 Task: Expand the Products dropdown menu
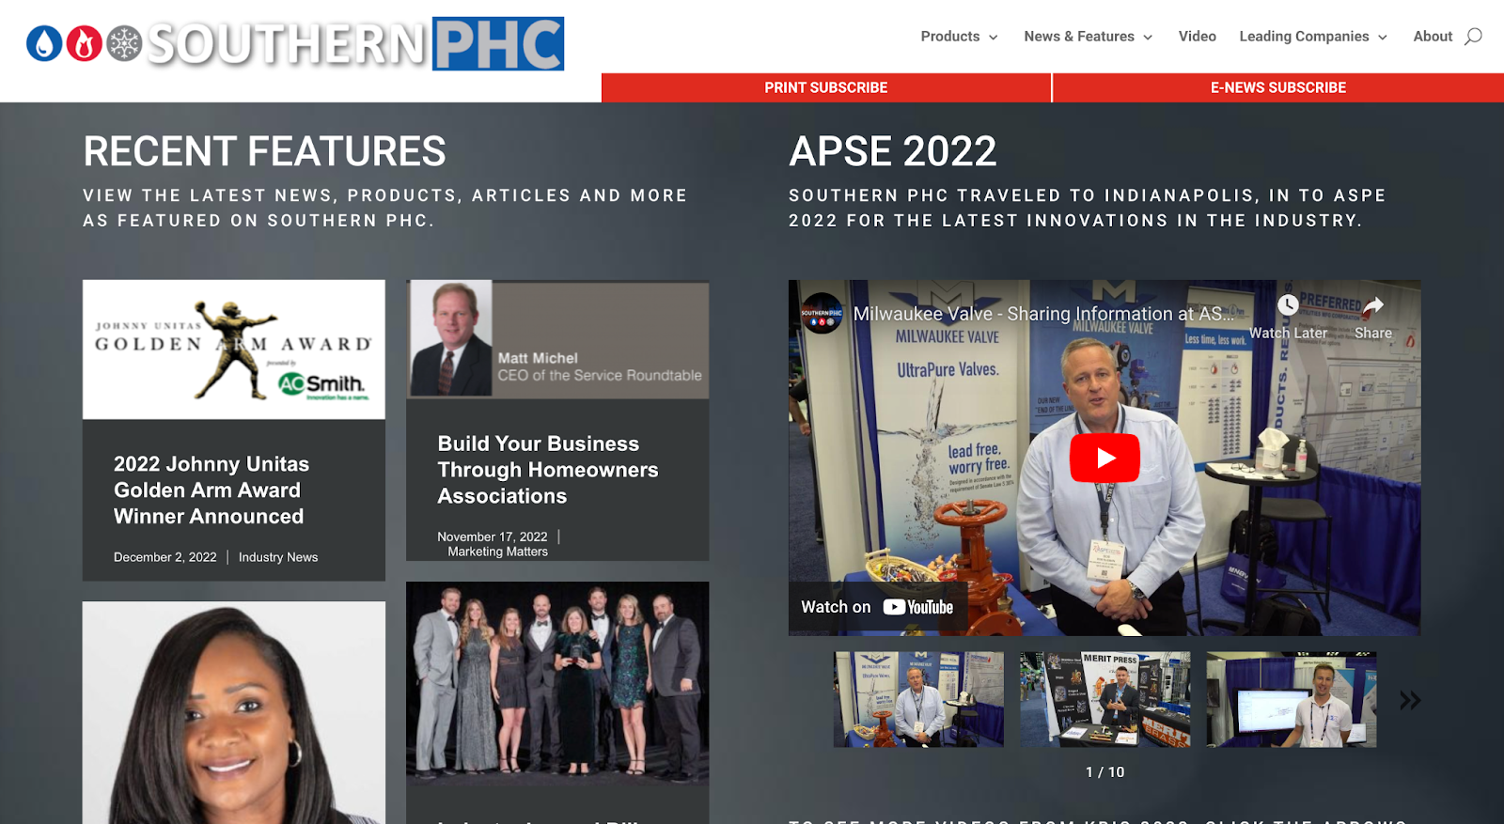click(959, 37)
